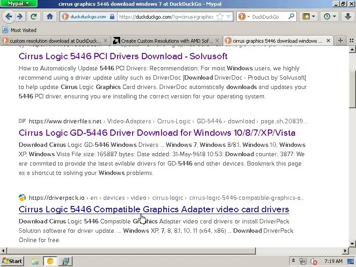Bookmark this page with the star icon
This screenshot has width=356, height=267.
(x=220, y=16)
